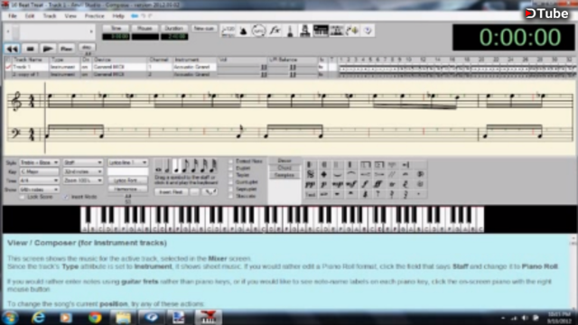
Task: Click the Lyrics Font button
Action: tap(127, 181)
